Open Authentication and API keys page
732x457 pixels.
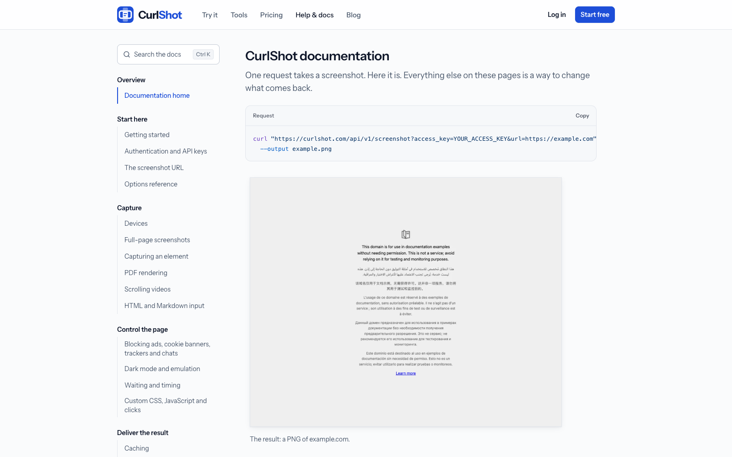click(166, 151)
